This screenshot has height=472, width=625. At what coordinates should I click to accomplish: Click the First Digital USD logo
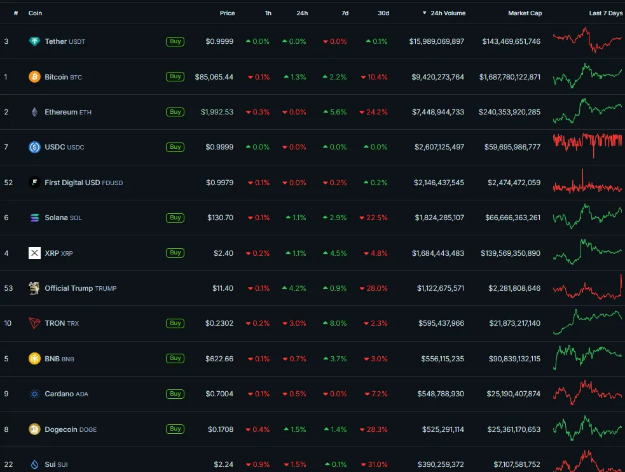coord(35,182)
